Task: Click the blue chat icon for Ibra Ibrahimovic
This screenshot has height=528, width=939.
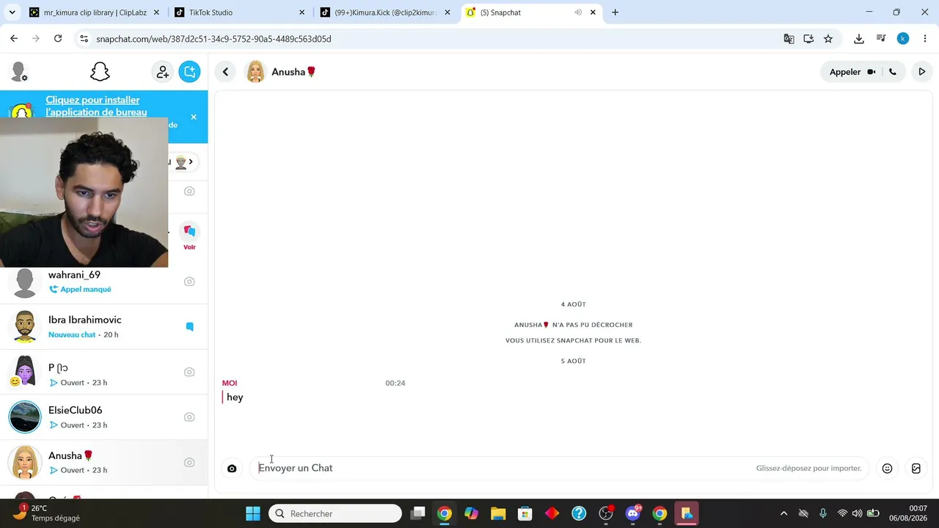Action: pos(189,326)
